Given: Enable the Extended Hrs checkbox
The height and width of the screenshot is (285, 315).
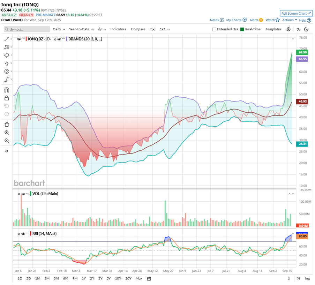Looking at the screenshot, I should pyautogui.click(x=214, y=29).
